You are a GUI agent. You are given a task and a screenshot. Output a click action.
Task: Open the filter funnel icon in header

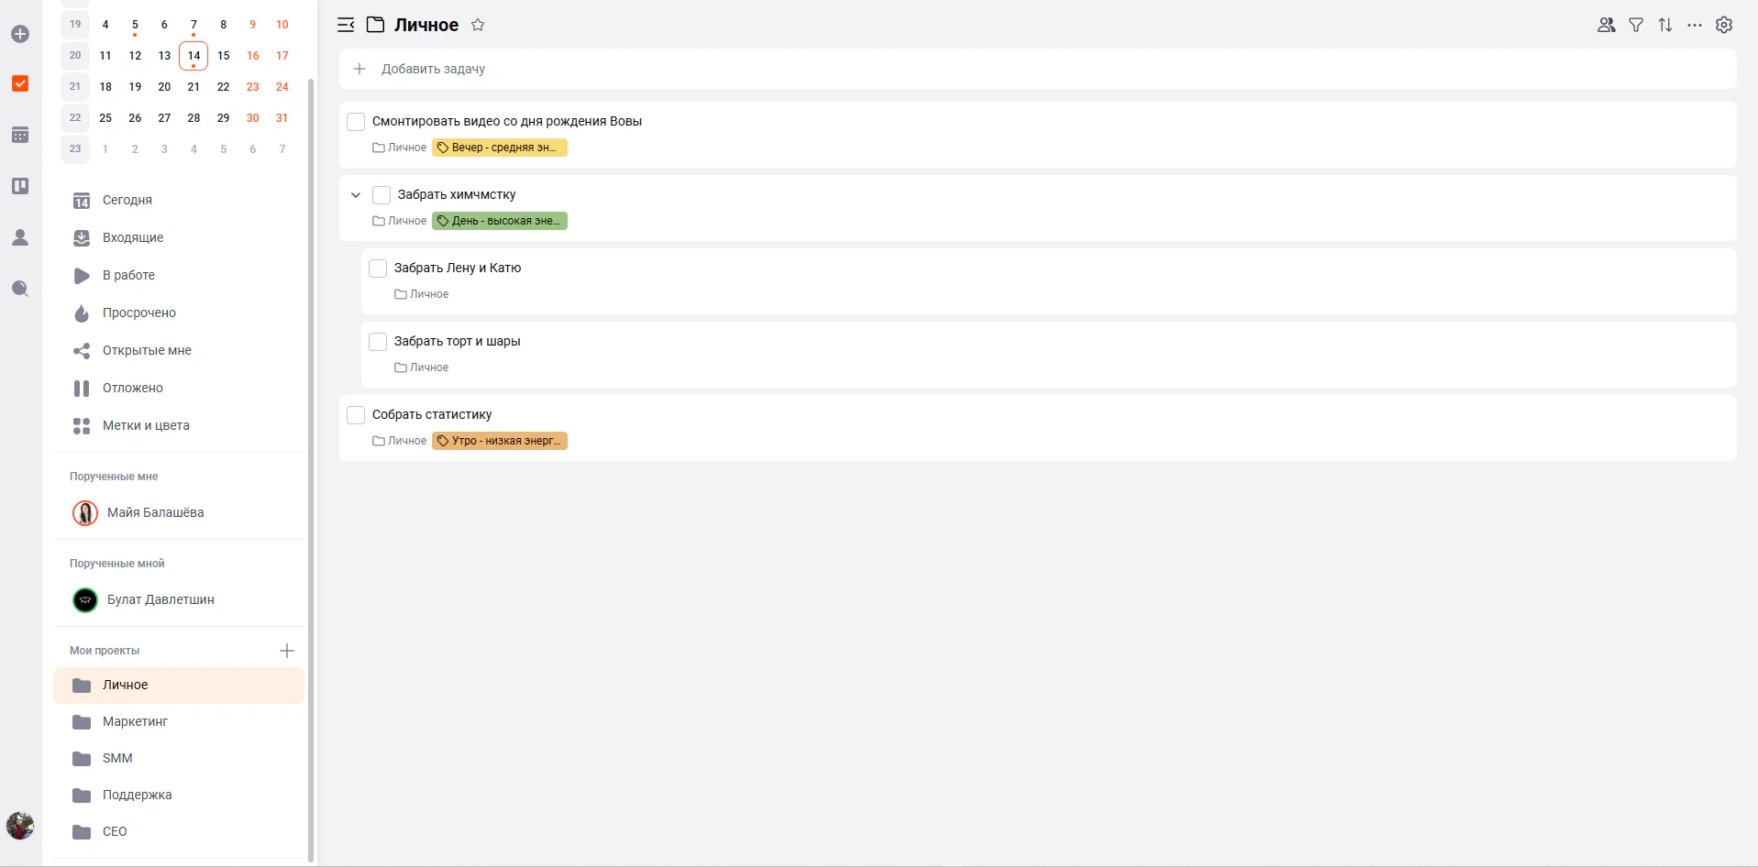coord(1636,25)
